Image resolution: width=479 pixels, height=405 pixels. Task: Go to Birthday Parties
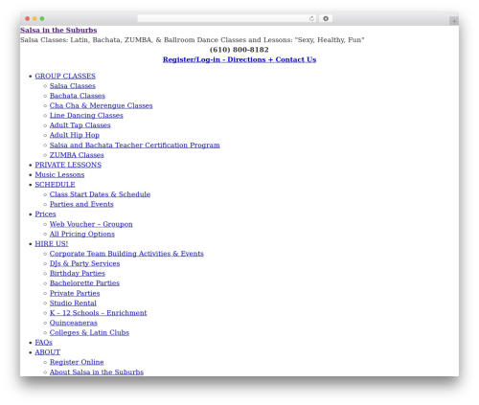(x=78, y=274)
